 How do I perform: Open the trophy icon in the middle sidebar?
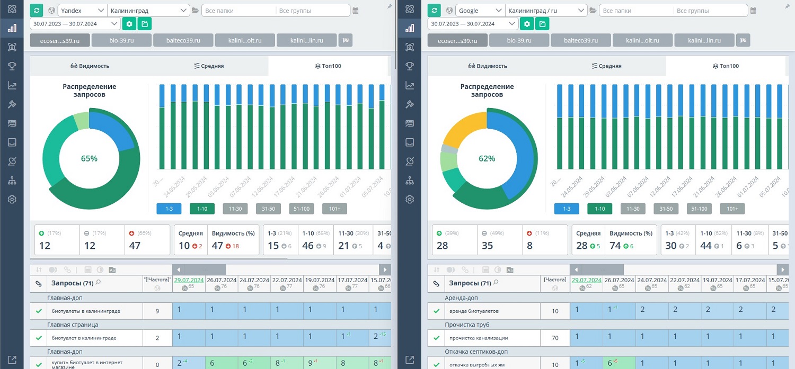(x=410, y=66)
